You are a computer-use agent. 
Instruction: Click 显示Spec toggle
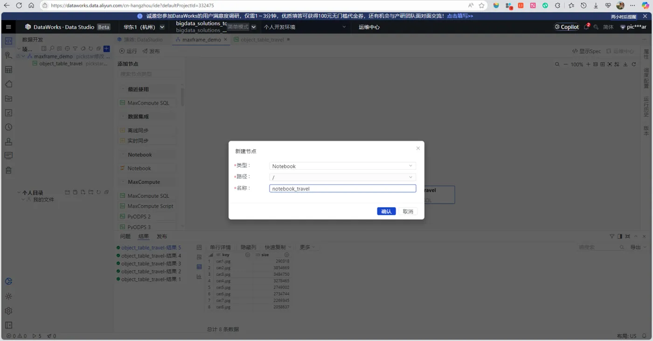coord(587,51)
